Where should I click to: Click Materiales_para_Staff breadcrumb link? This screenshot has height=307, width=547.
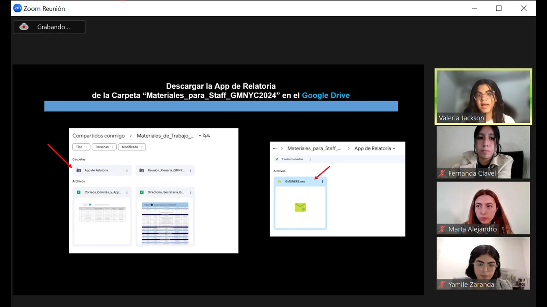[314, 148]
